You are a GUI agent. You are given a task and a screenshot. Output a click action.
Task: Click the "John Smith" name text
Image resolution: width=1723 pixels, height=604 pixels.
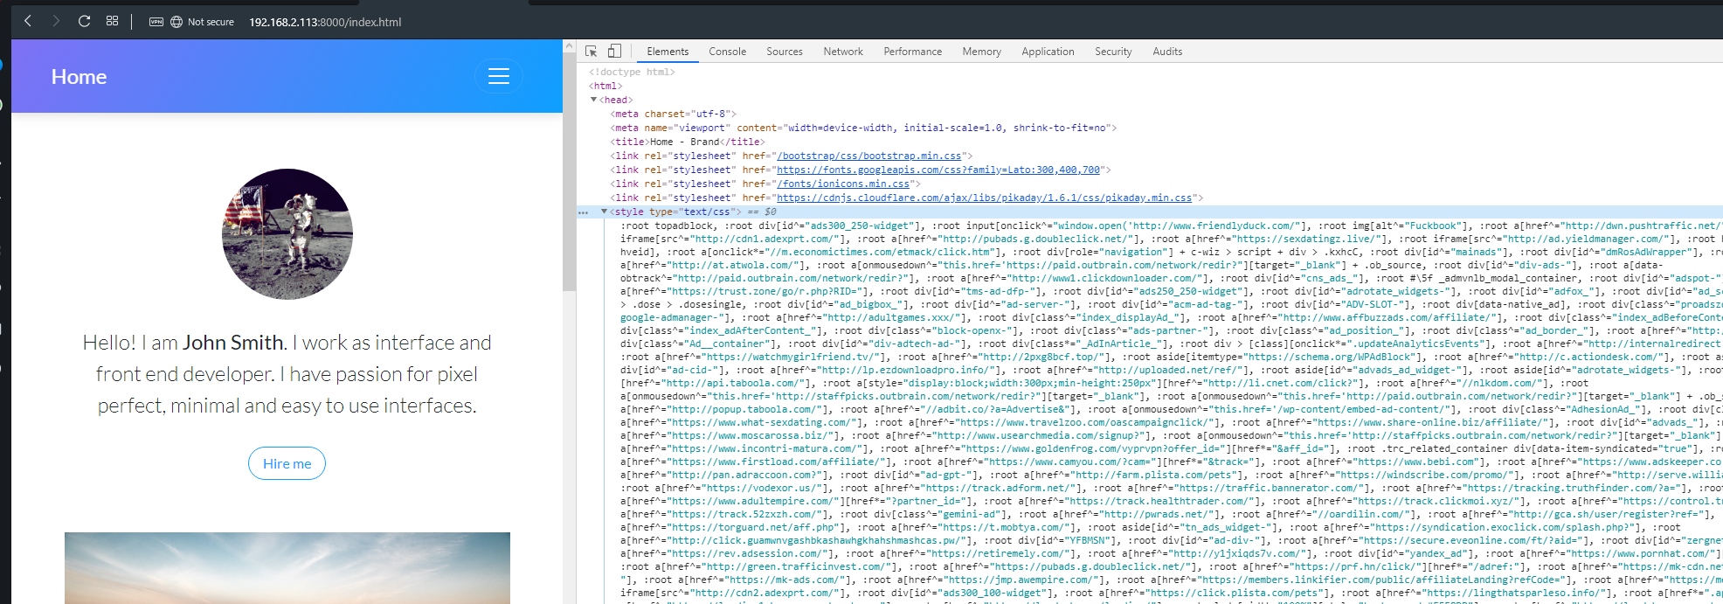[x=233, y=343]
